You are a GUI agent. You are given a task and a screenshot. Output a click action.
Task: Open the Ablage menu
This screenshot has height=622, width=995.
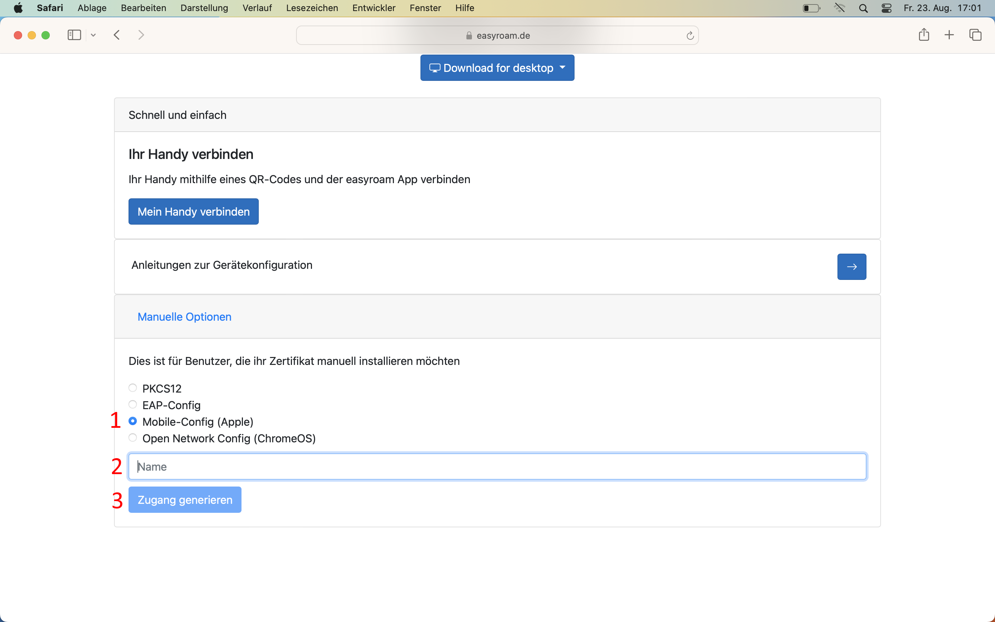92,8
